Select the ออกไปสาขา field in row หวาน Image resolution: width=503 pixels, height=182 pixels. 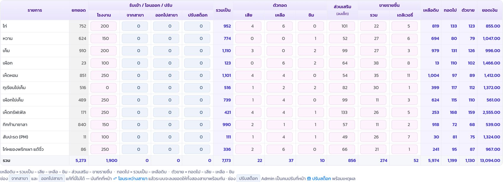pos(166,39)
